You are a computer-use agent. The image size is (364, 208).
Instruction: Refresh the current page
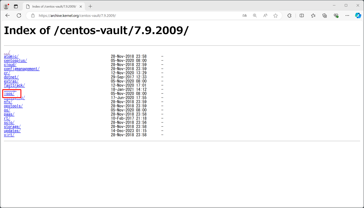pyautogui.click(x=19, y=16)
